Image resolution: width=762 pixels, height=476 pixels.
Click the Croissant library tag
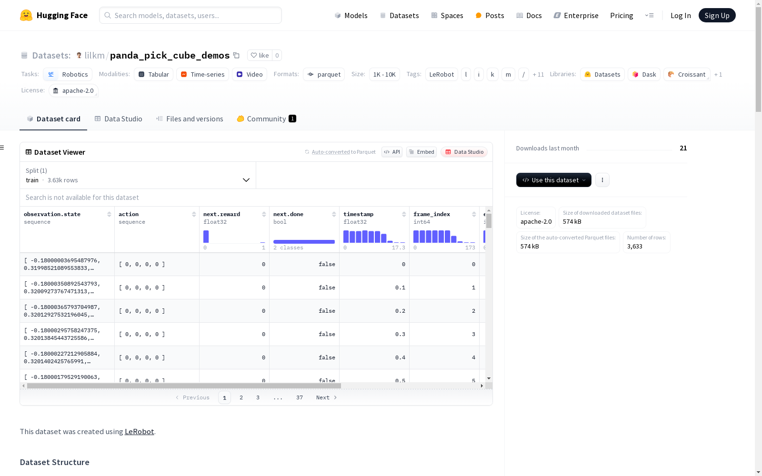[687, 74]
